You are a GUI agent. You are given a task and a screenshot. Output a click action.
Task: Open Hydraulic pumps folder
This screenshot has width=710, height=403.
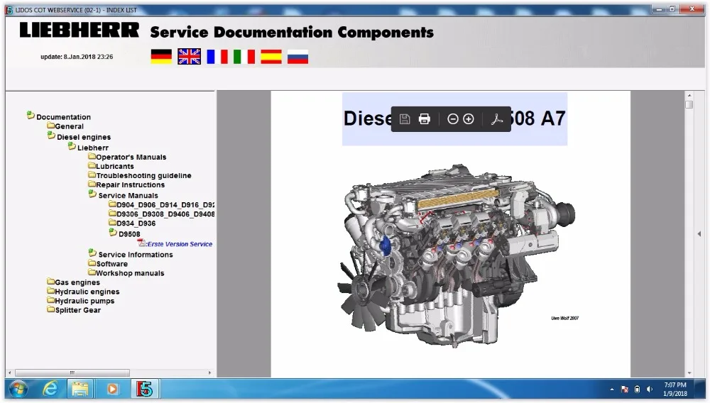click(x=84, y=301)
